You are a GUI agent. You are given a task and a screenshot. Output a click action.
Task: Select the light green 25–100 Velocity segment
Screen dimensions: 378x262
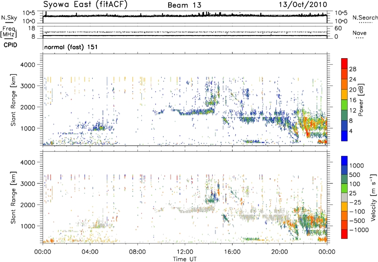[x=344, y=188]
